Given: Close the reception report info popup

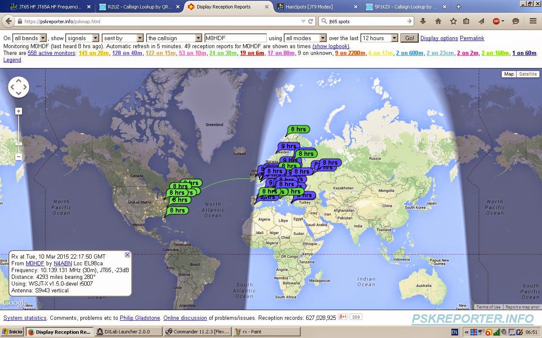Looking at the screenshot, I should pyautogui.click(x=127, y=255).
